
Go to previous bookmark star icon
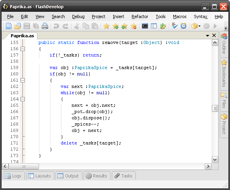(x=124, y=26)
